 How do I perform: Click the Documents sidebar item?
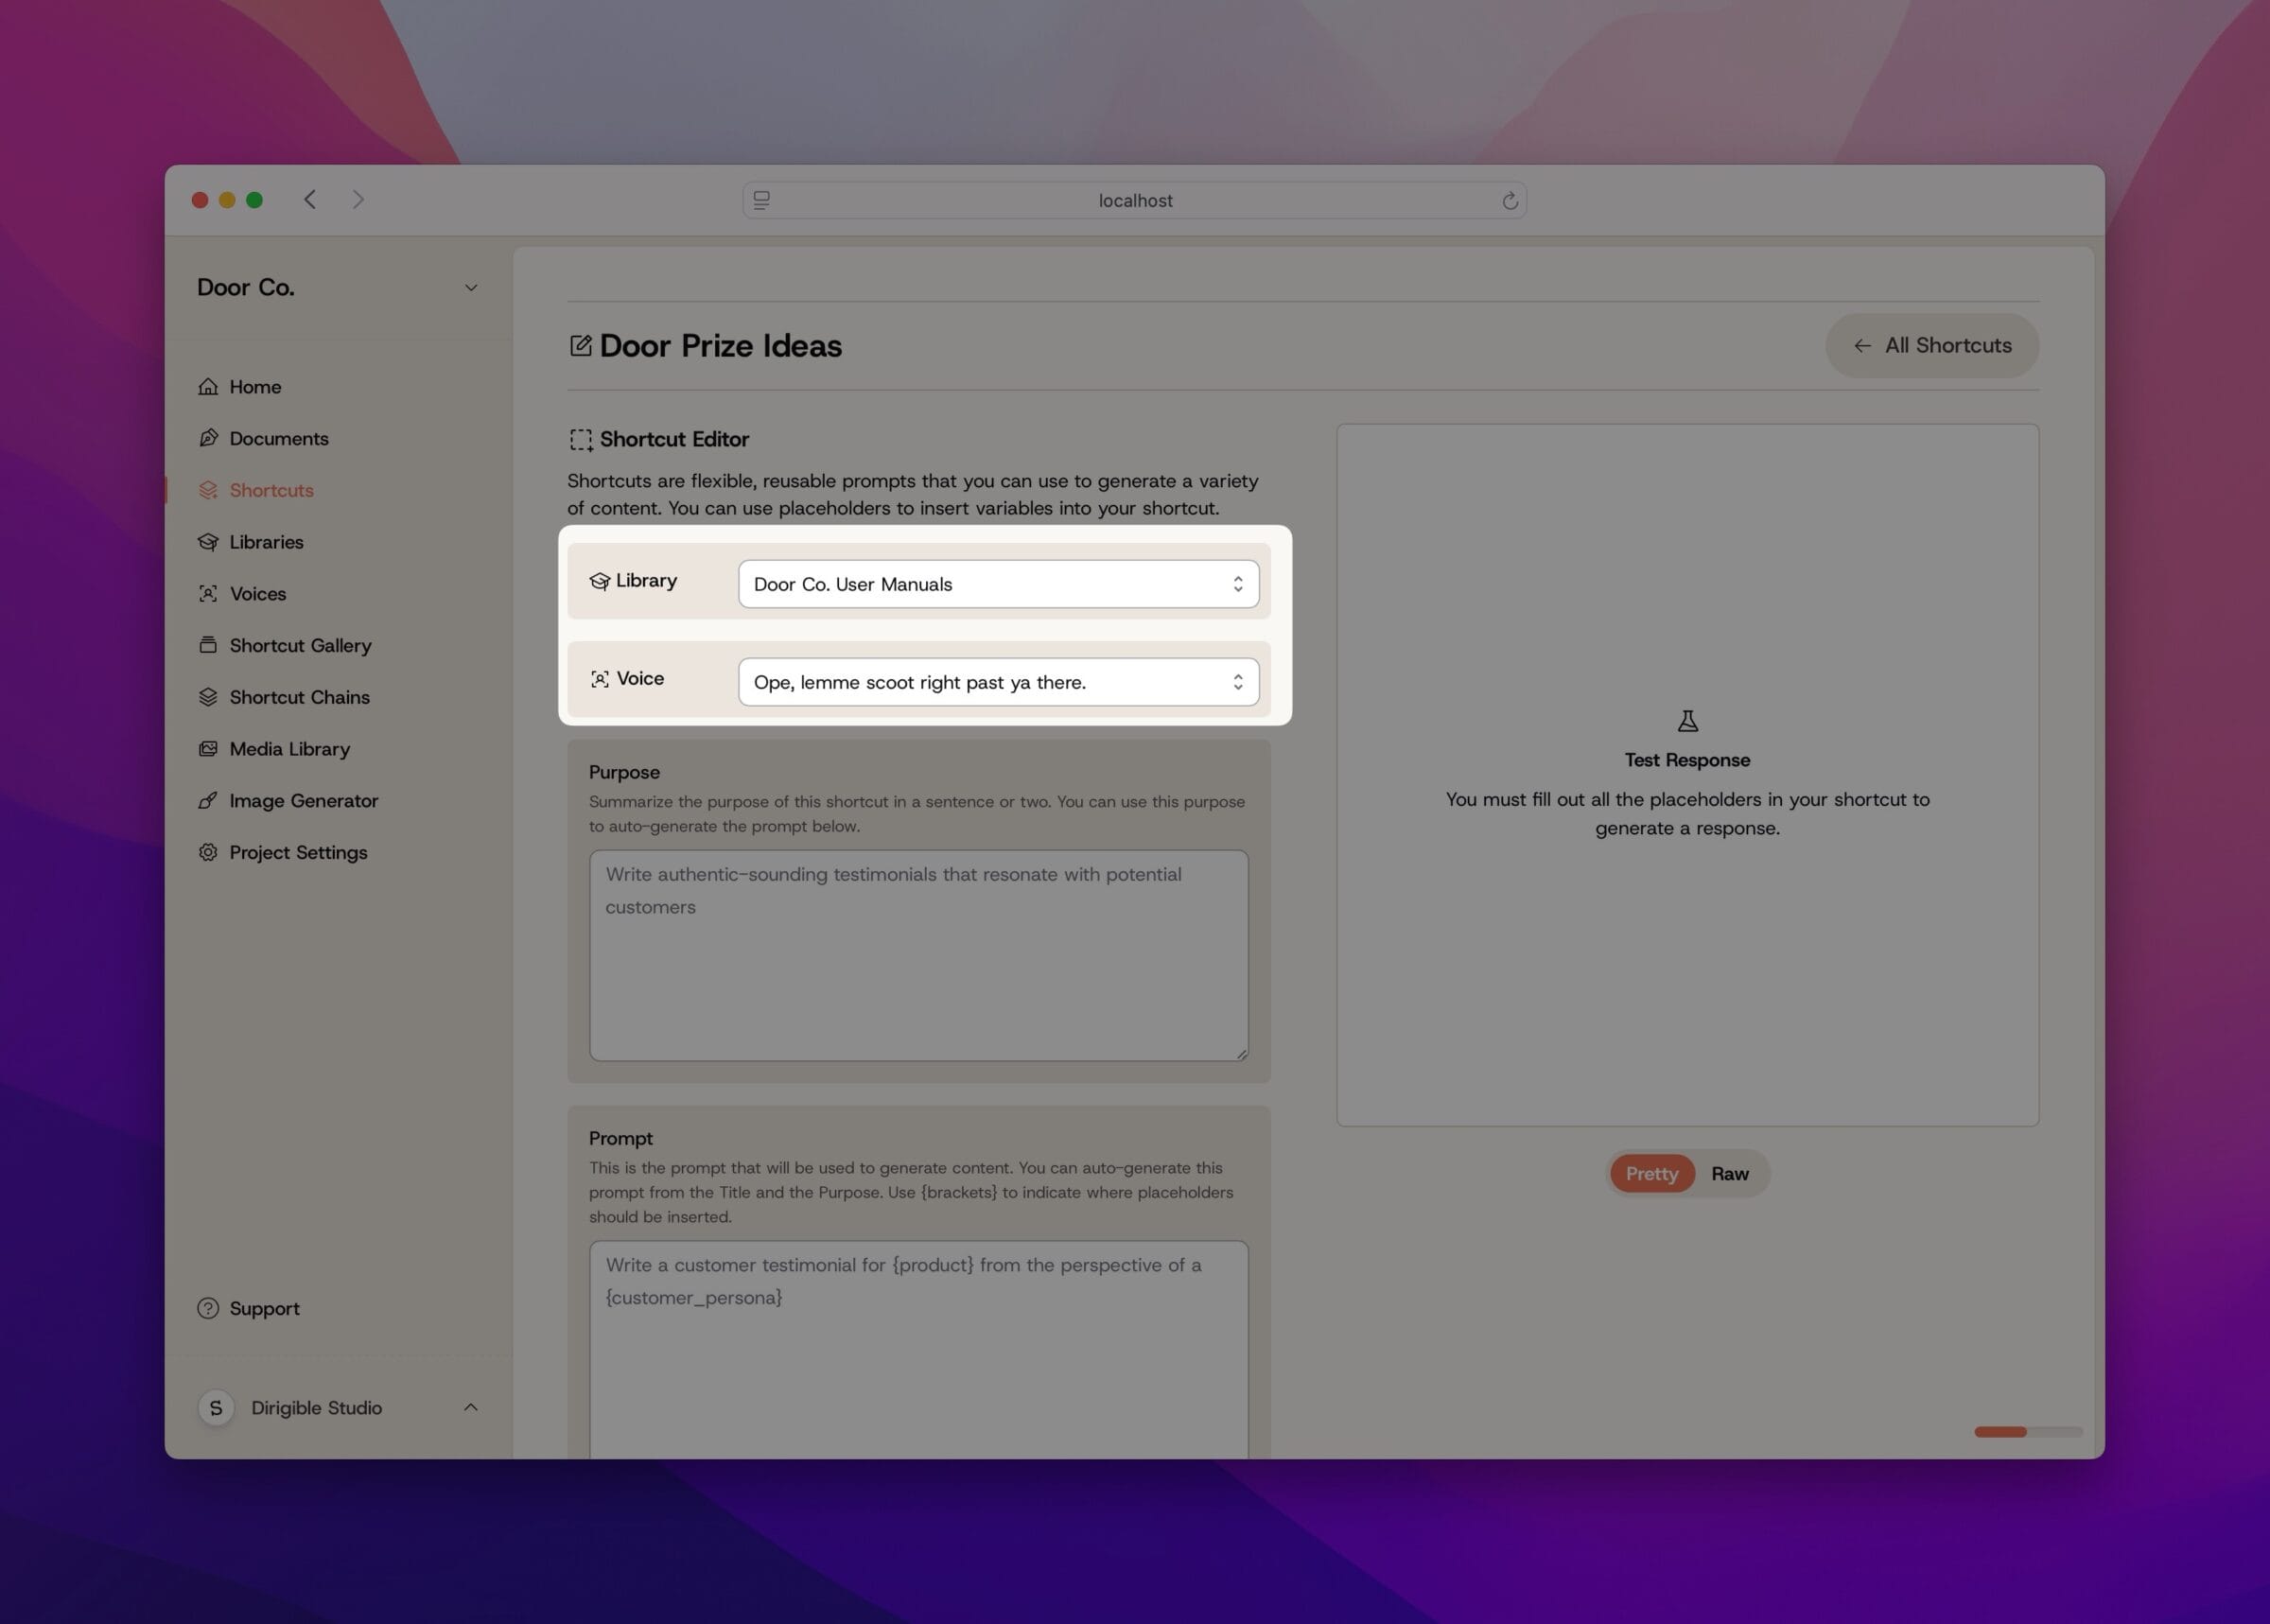279,438
